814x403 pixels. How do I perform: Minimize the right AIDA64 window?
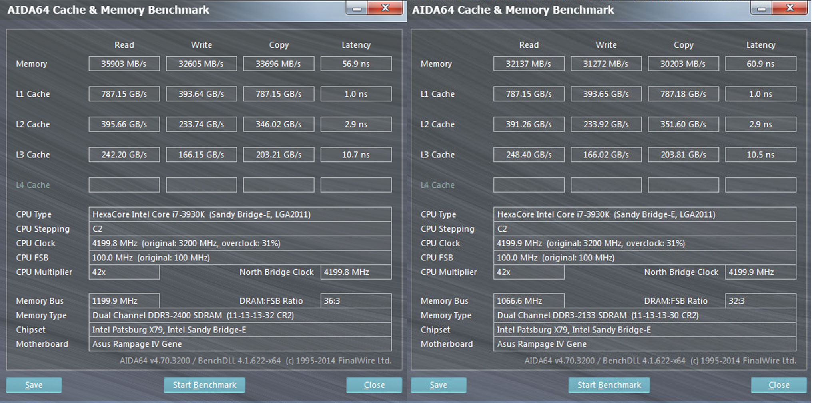(761, 8)
